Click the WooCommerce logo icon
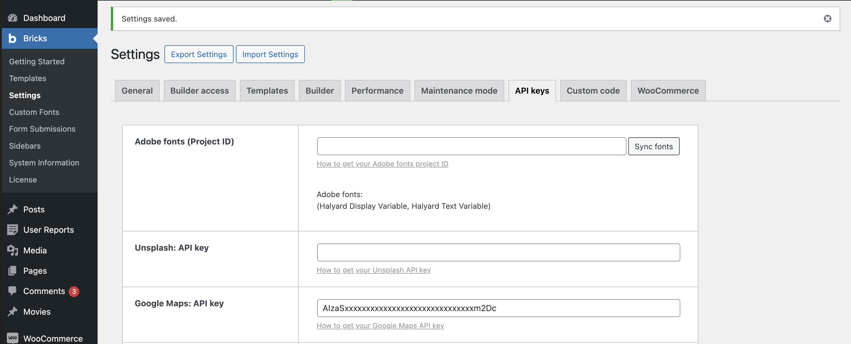Viewport: 851px width, 344px height. [x=13, y=338]
